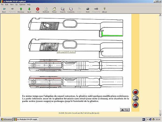Go to the Previous page using green up arrow
The height and width of the screenshot is (122, 162).
point(21,10)
